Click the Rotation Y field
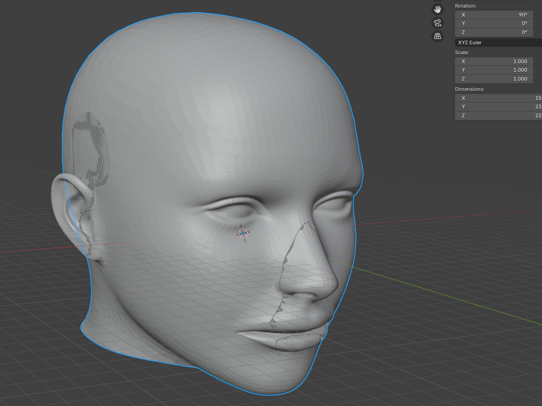This screenshot has width=542, height=406. click(494, 23)
